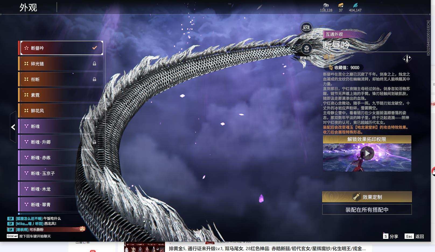
Task: Click the rarity icon beside 断魂·玉京子
Action: point(26,173)
